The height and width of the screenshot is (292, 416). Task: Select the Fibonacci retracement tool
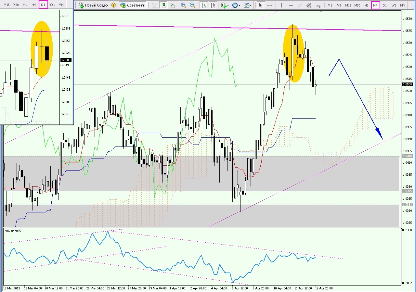(x=318, y=5)
